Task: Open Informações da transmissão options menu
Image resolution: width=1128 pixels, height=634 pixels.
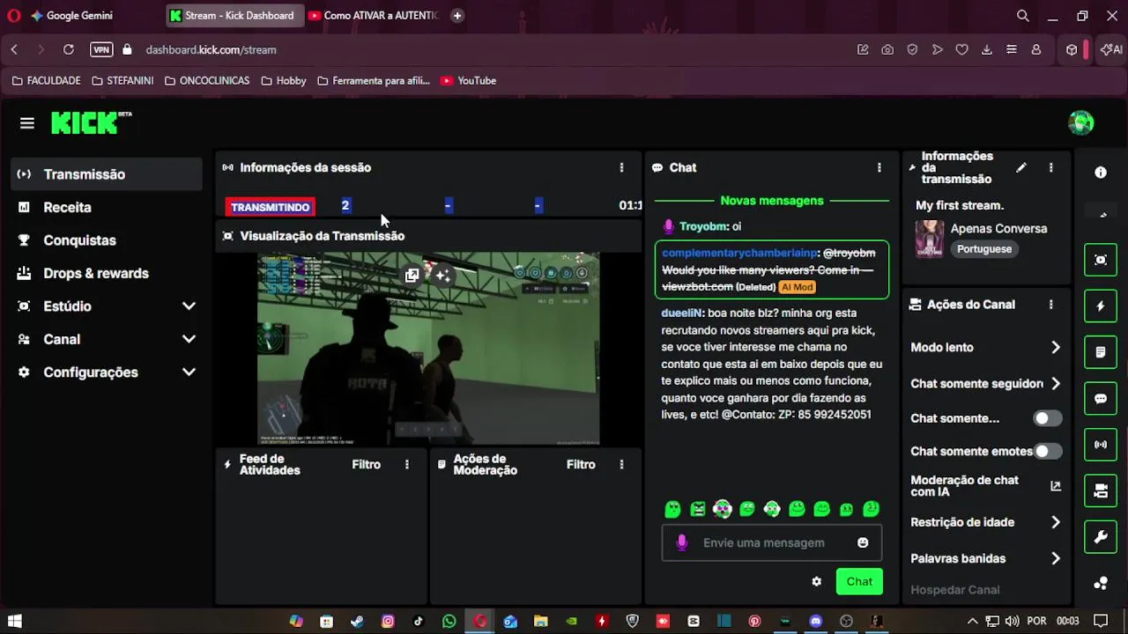Action: click(1050, 167)
